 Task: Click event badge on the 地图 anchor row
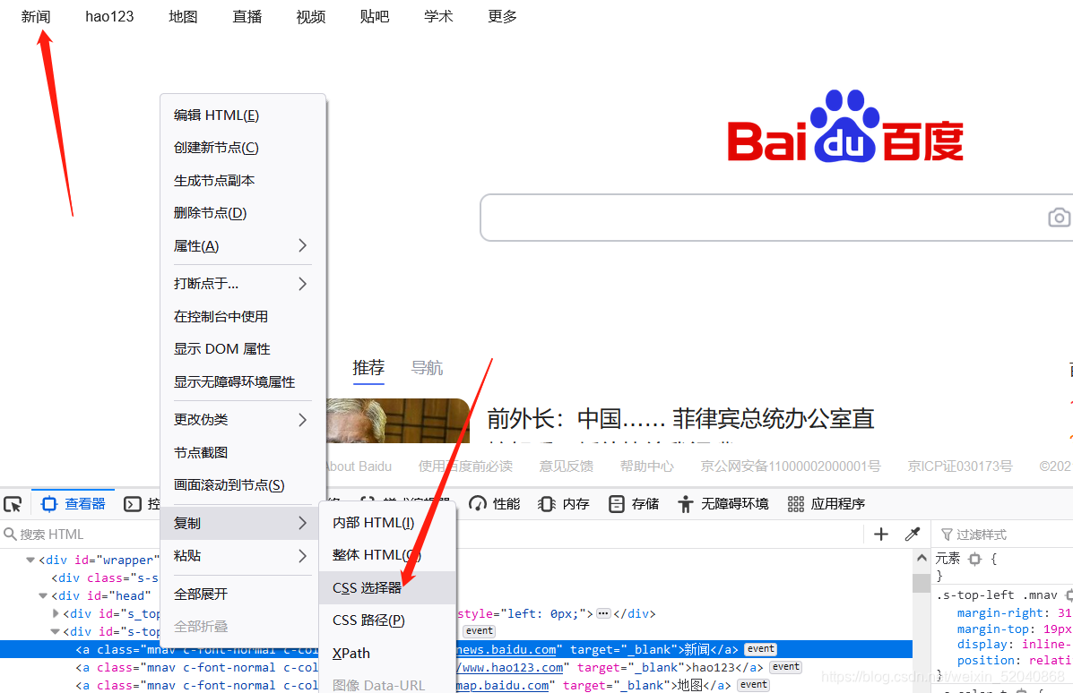pyautogui.click(x=753, y=685)
